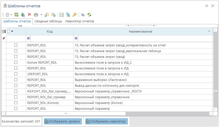Screen dimensions: 219x127
Task: Click the tree structure add icon
Action: tap(68, 15)
